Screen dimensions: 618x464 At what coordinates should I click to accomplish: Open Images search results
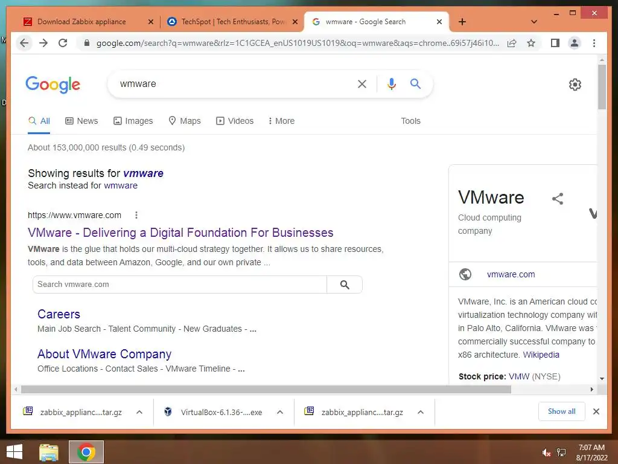pos(133,121)
